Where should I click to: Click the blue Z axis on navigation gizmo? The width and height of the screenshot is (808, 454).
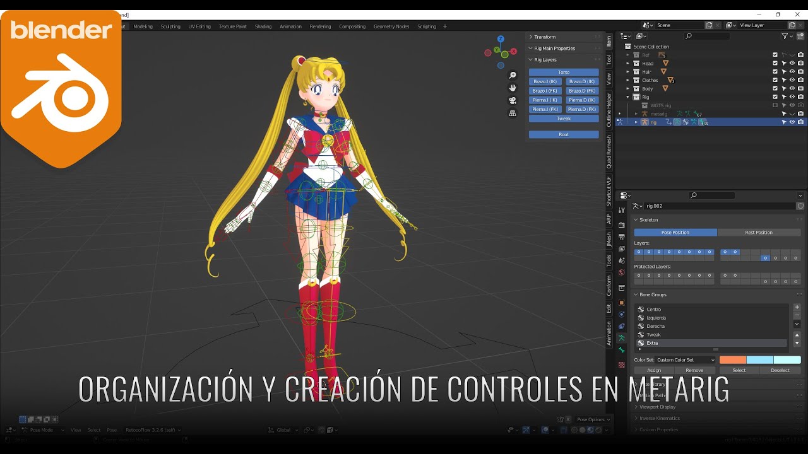point(501,38)
